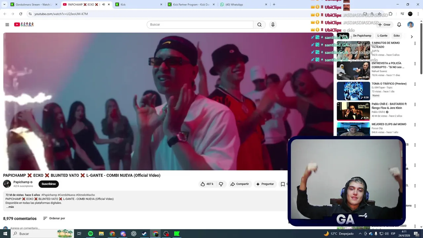Click the YouTube Buscar search field
This screenshot has height=238, width=423.
[200, 24]
